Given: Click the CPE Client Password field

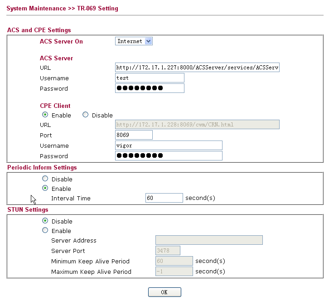Looking at the screenshot, I should tap(169, 156).
